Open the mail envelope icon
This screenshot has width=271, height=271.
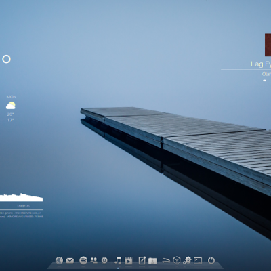[x=70, y=261]
